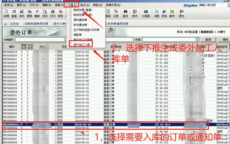Screen dimensions: 230x144
Task: Select 收料通知单 menu entry
Action: click(x=80, y=25)
